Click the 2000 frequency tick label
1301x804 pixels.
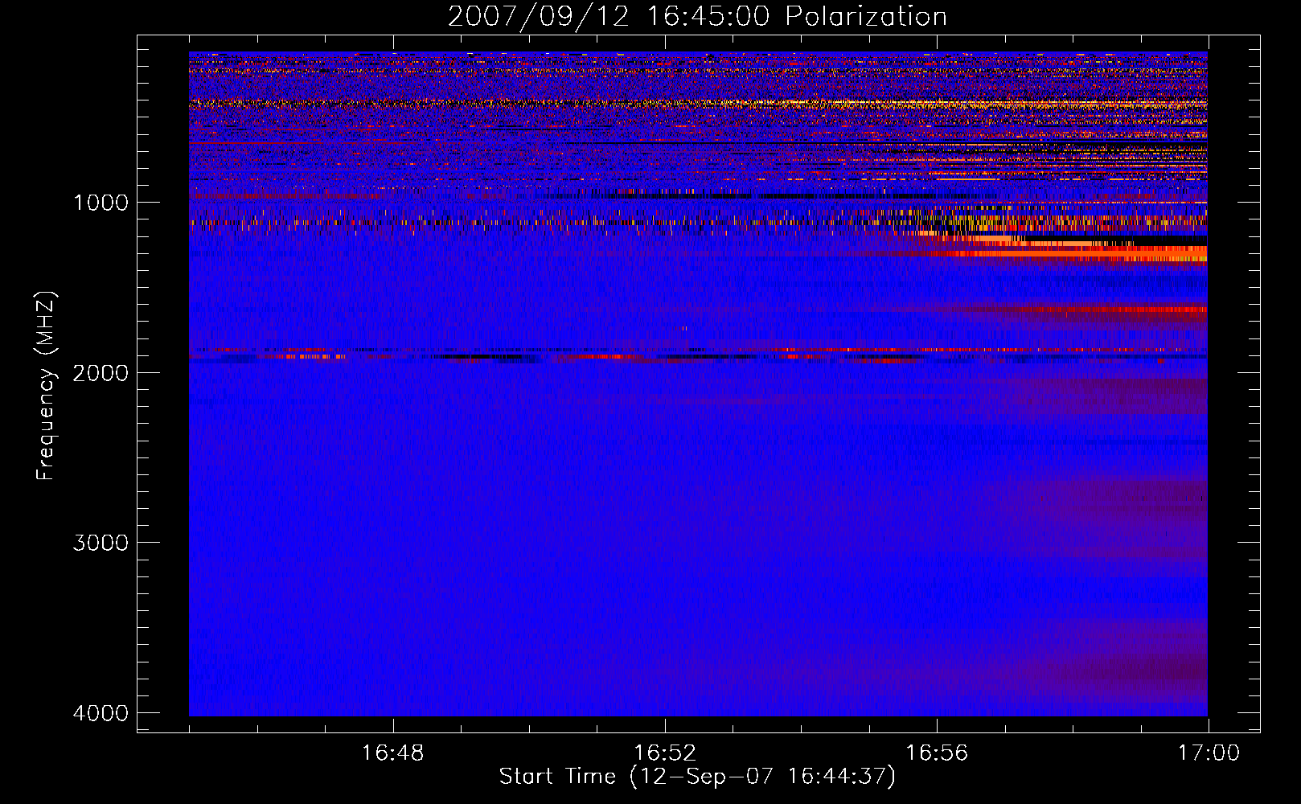(101, 372)
